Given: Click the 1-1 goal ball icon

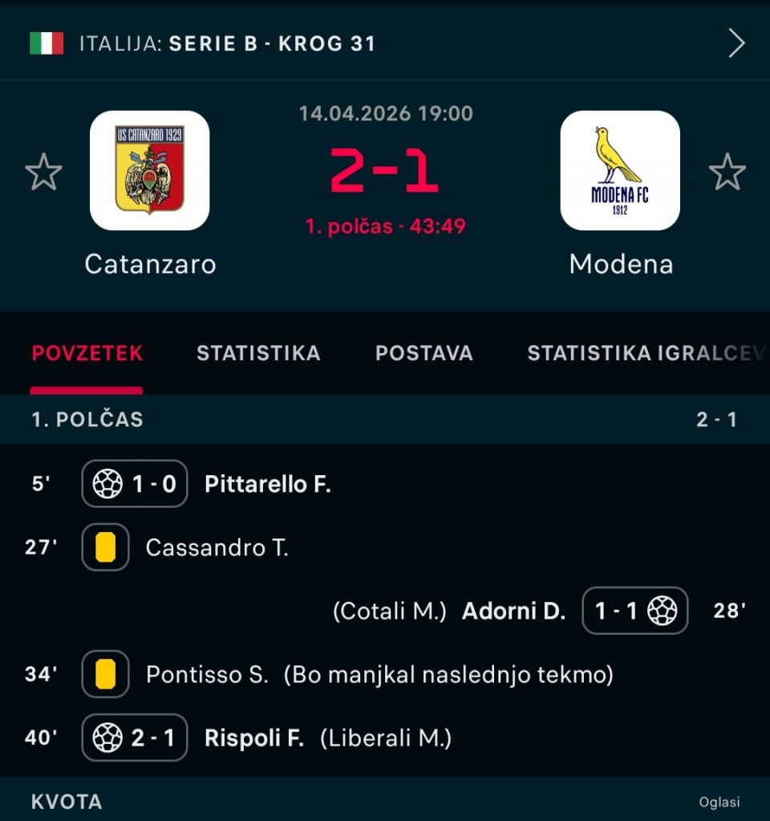Looking at the screenshot, I should [x=662, y=612].
